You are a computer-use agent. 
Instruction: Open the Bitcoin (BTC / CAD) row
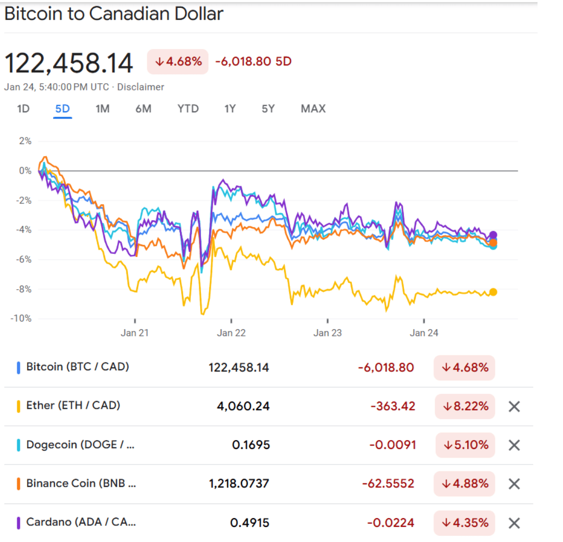click(x=78, y=367)
